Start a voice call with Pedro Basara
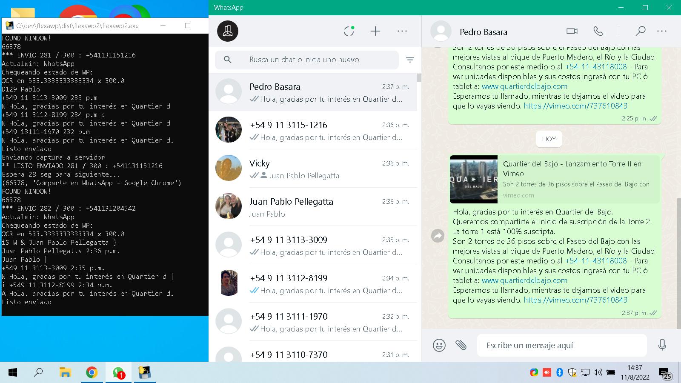This screenshot has height=383, width=681. 598,31
